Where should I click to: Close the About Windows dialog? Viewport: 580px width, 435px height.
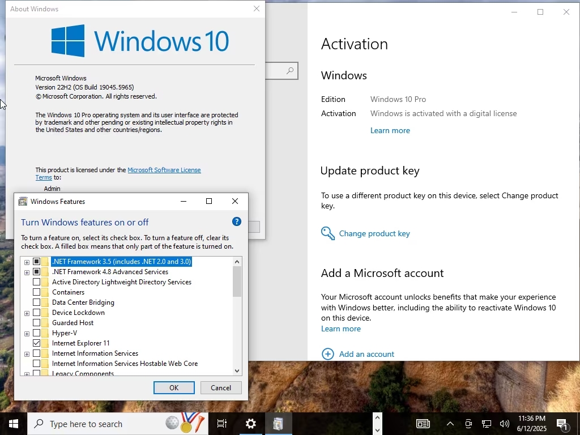[x=257, y=8]
